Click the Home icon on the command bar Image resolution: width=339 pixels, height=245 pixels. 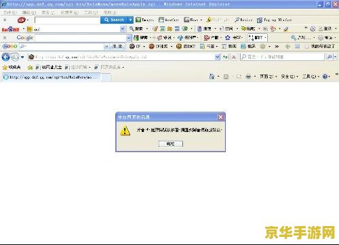point(212,76)
